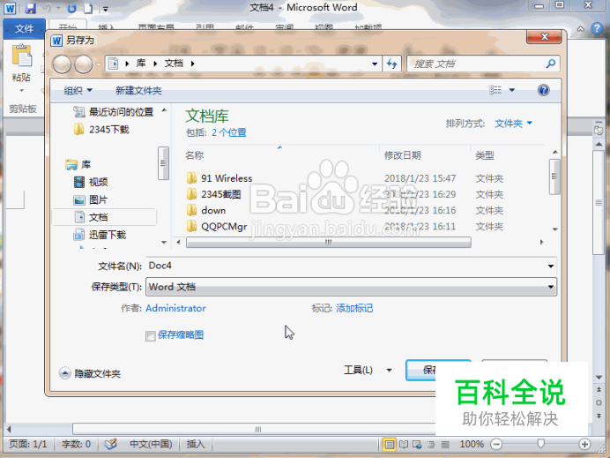610x458 pixels.
Task: Select the 库 node in the navigation tree
Action: pyautogui.click(x=78, y=165)
